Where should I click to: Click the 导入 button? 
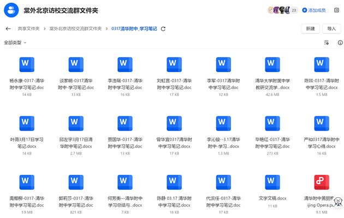[331, 29]
